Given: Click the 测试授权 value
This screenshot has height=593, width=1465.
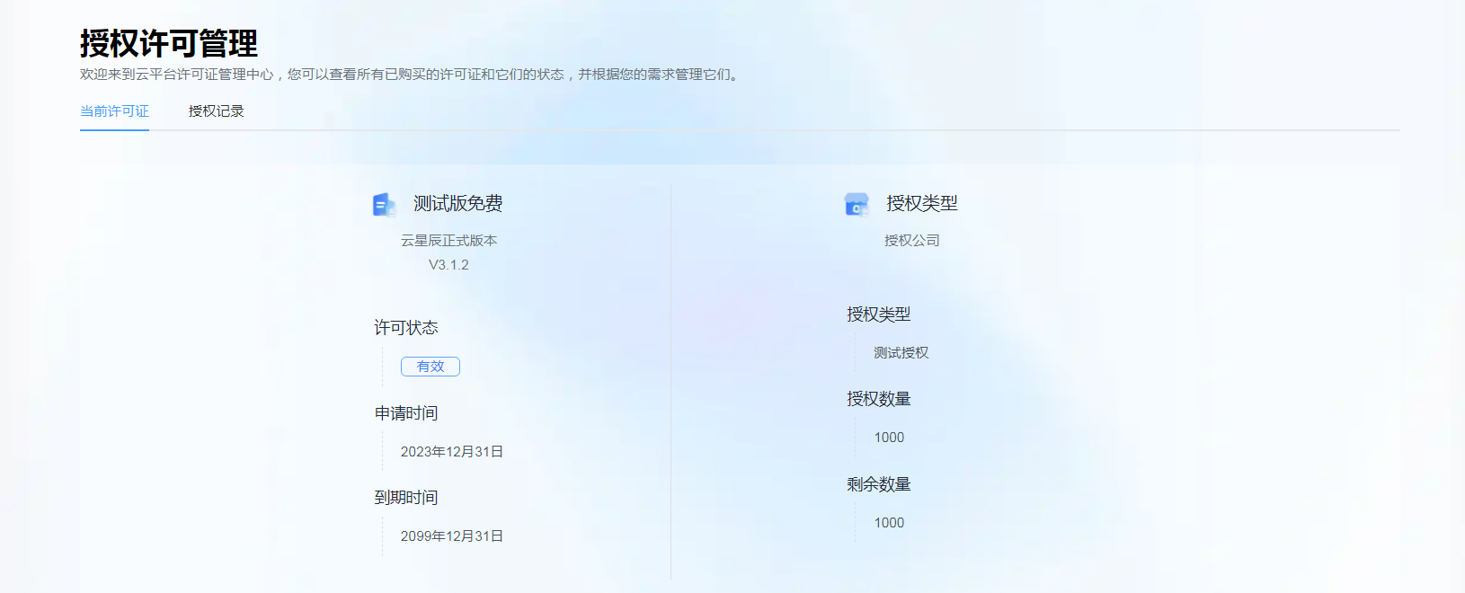Looking at the screenshot, I should (x=901, y=353).
